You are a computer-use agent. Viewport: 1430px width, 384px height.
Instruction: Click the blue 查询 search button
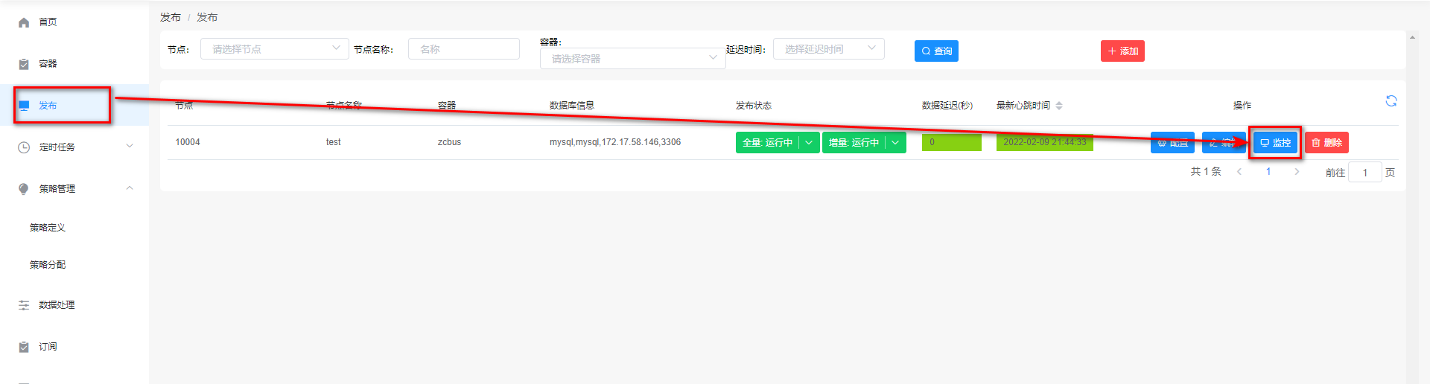point(936,51)
